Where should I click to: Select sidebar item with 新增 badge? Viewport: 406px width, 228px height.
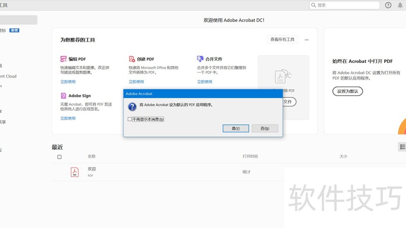(10, 30)
